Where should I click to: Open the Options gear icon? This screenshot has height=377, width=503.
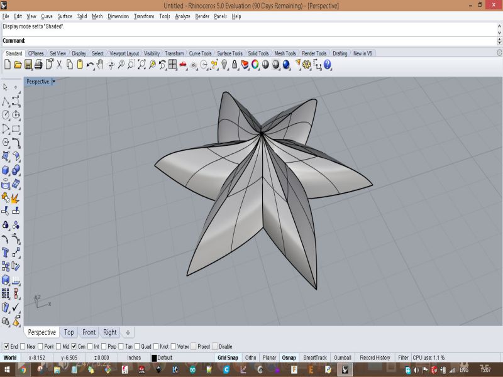coord(307,65)
